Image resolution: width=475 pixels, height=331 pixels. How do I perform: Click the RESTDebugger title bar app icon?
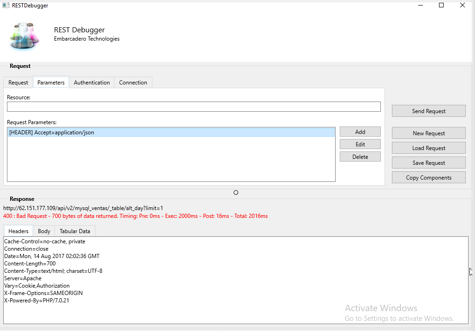pos(6,5)
